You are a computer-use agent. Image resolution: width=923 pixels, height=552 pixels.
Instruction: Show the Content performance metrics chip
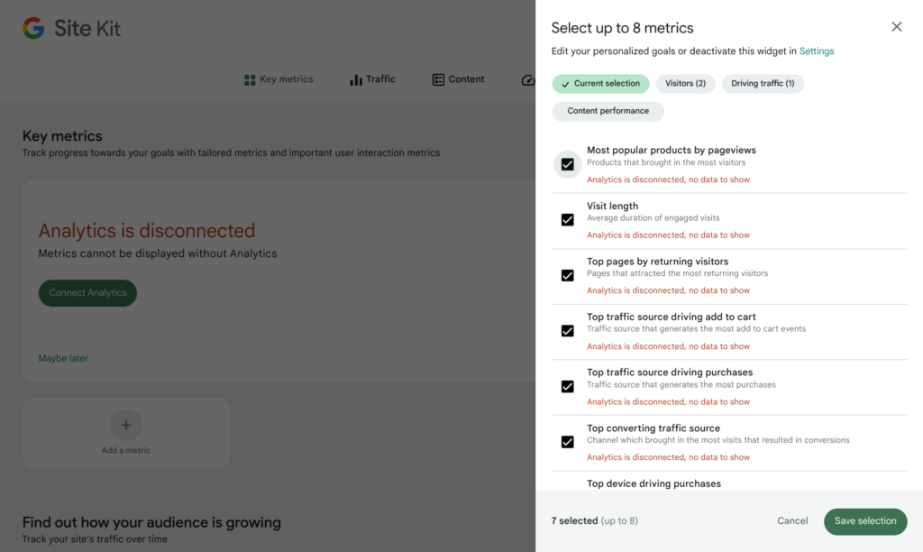608,111
